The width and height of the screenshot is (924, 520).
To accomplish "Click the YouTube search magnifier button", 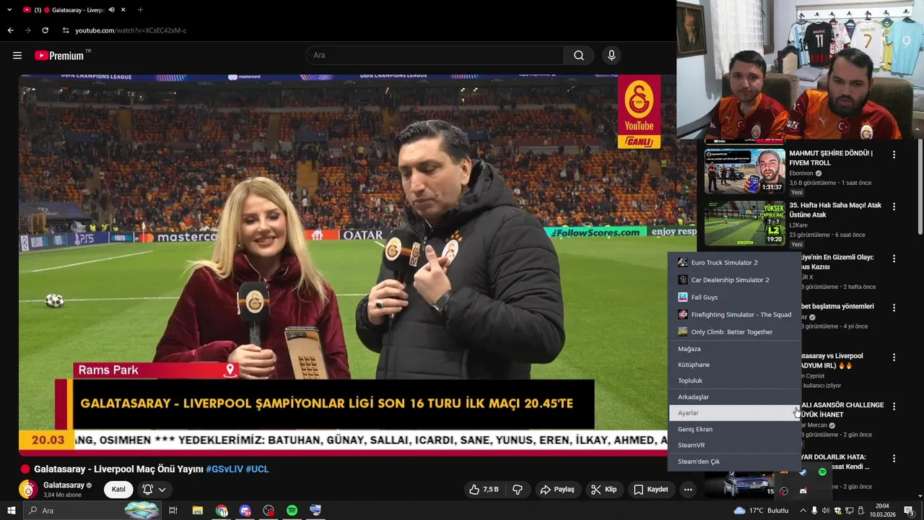I will (579, 56).
